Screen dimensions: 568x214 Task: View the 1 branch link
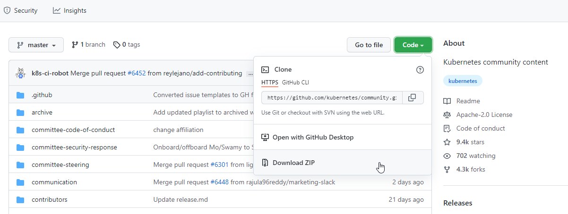tap(88, 45)
